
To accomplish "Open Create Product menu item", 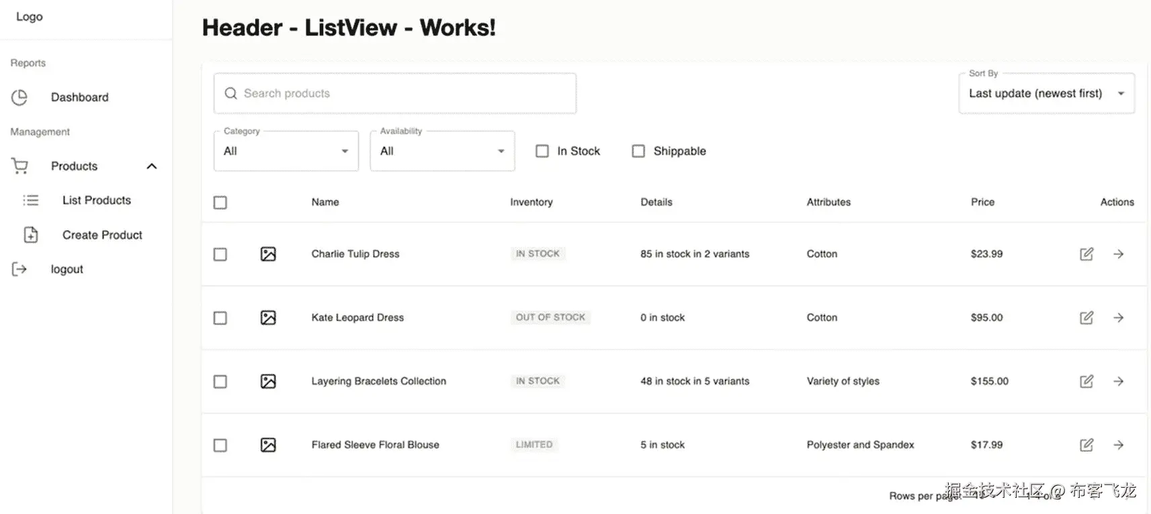I will 102,235.
